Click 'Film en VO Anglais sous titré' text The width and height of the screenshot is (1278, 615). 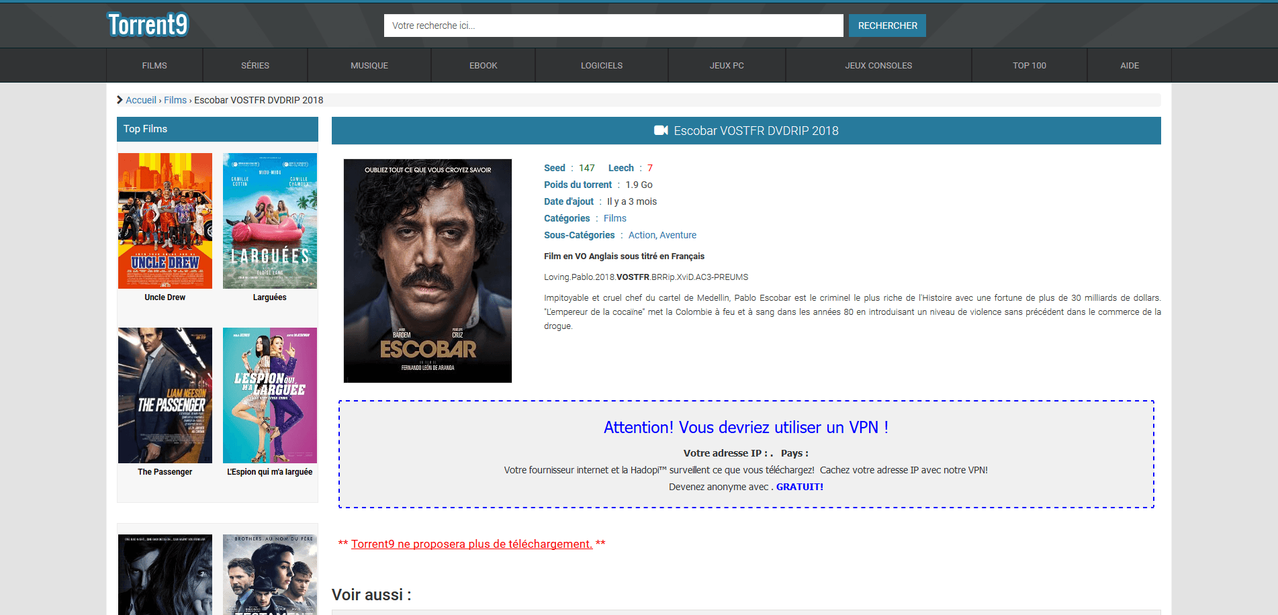pyautogui.click(x=624, y=256)
